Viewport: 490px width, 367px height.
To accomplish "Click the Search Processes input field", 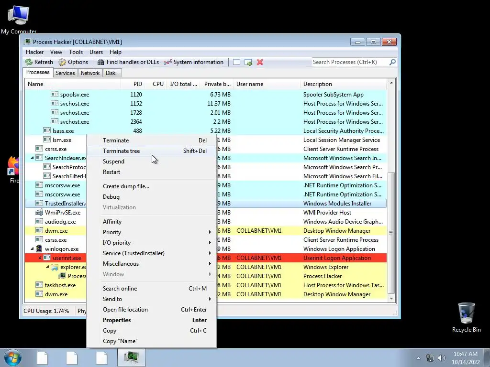I will point(350,62).
